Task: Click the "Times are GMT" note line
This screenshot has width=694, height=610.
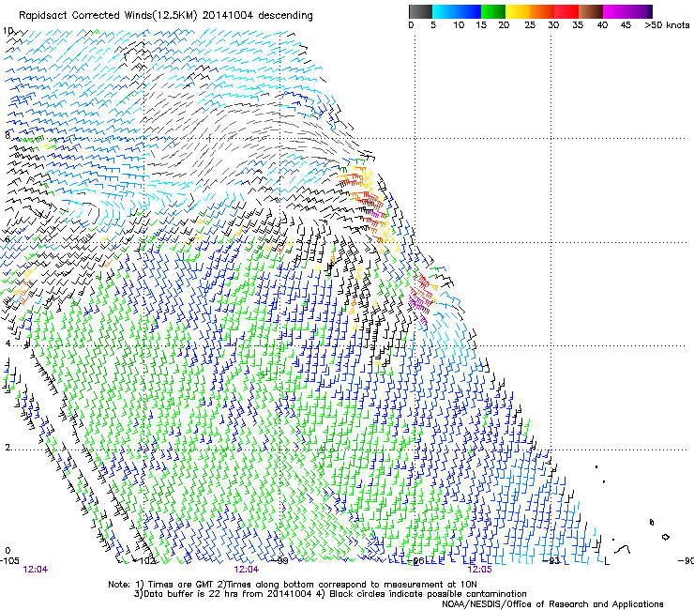Action: click(x=293, y=585)
